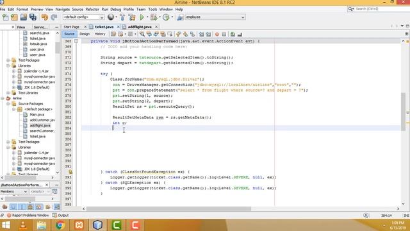Open the Refactor menu
Image resolution: width=410 pixels, height=231 pixels.
pos(92,9)
